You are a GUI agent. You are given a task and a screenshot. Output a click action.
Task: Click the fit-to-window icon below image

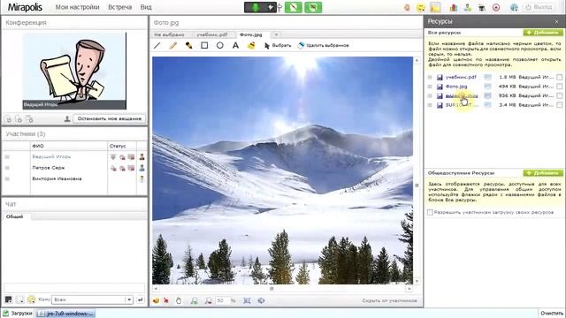pos(247,300)
